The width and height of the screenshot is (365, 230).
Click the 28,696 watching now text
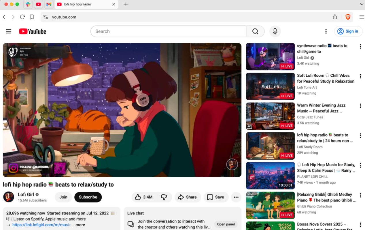[x=26, y=213]
